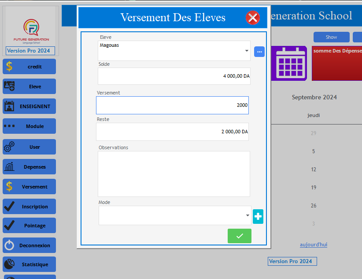Expand the Eleve dropdown arrow

[x=247, y=51]
